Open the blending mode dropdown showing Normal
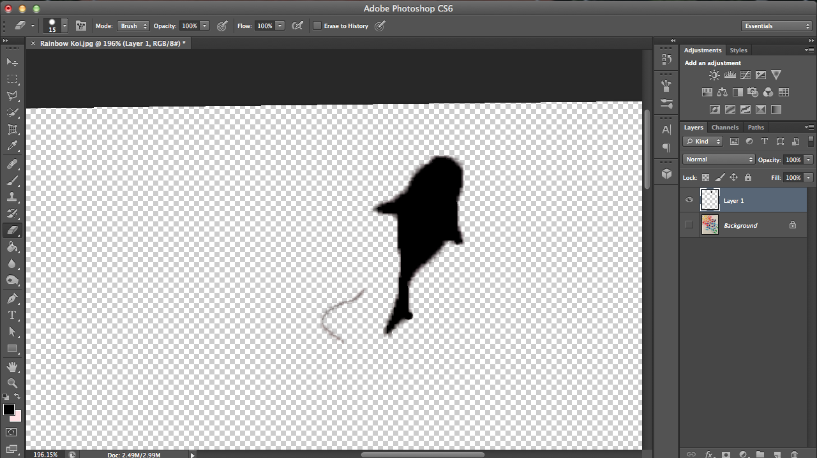Screen dimensions: 817x458 [x=718, y=159]
